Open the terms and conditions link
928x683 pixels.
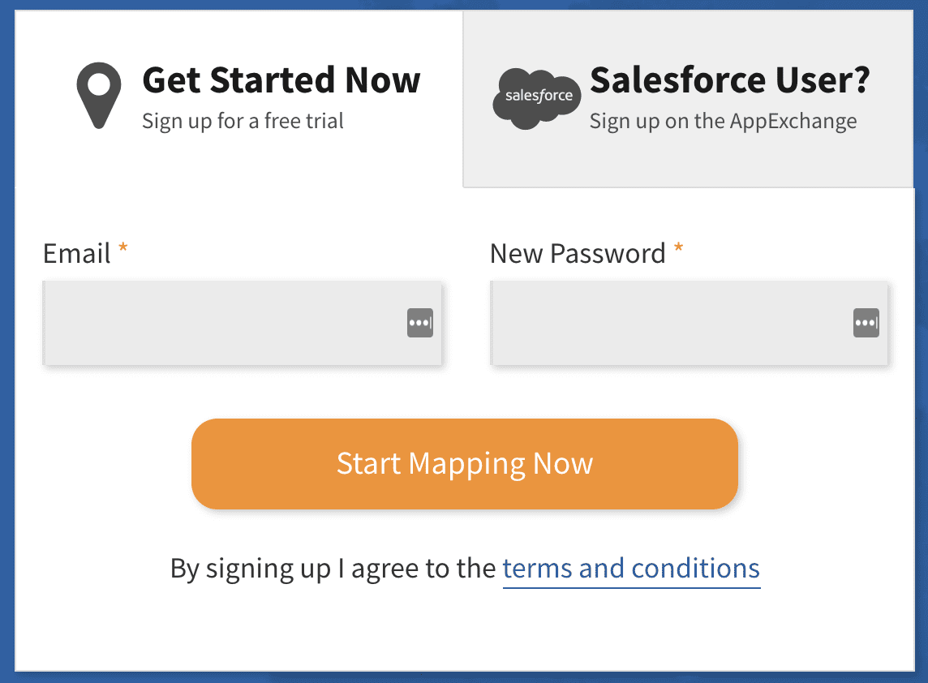(631, 568)
